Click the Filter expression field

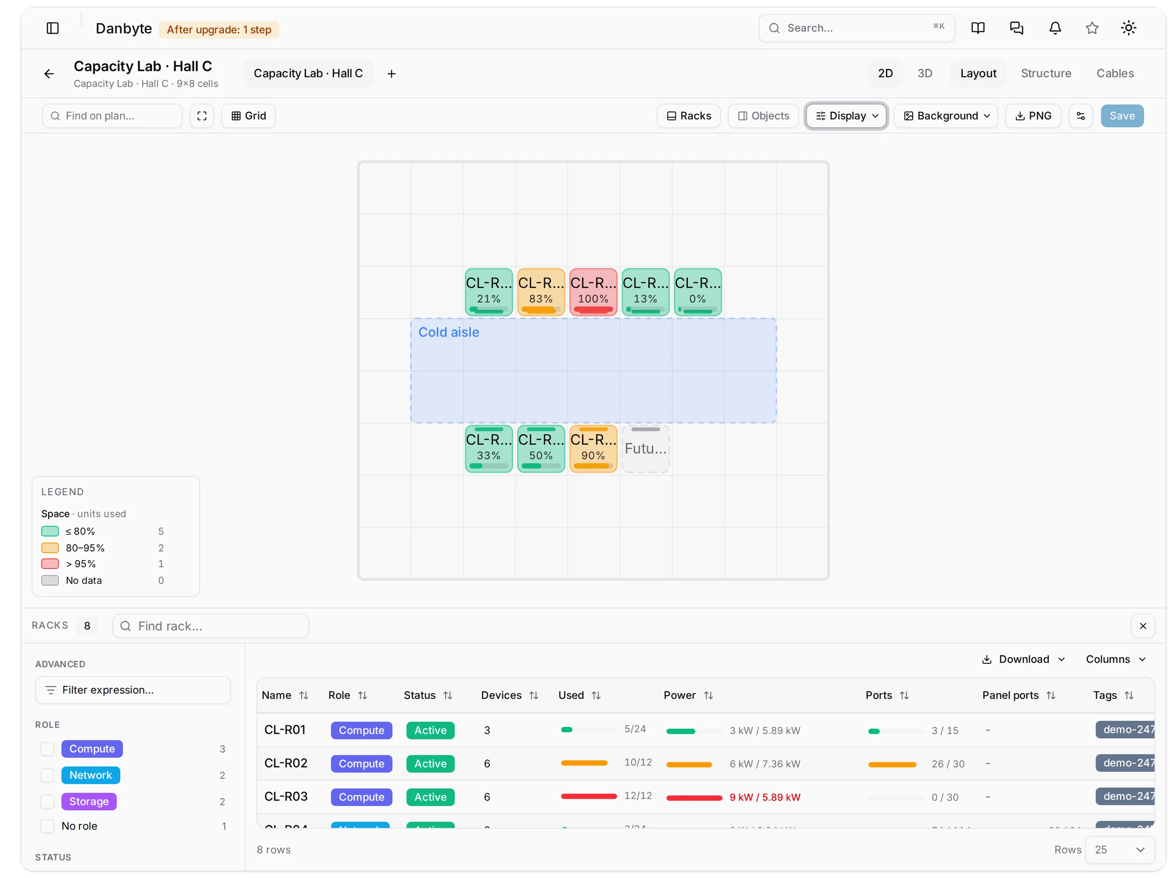(x=133, y=689)
